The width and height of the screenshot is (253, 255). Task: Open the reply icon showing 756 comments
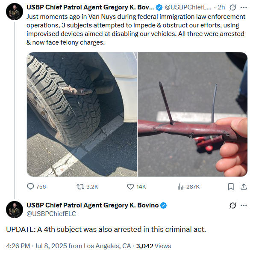tap(30, 186)
